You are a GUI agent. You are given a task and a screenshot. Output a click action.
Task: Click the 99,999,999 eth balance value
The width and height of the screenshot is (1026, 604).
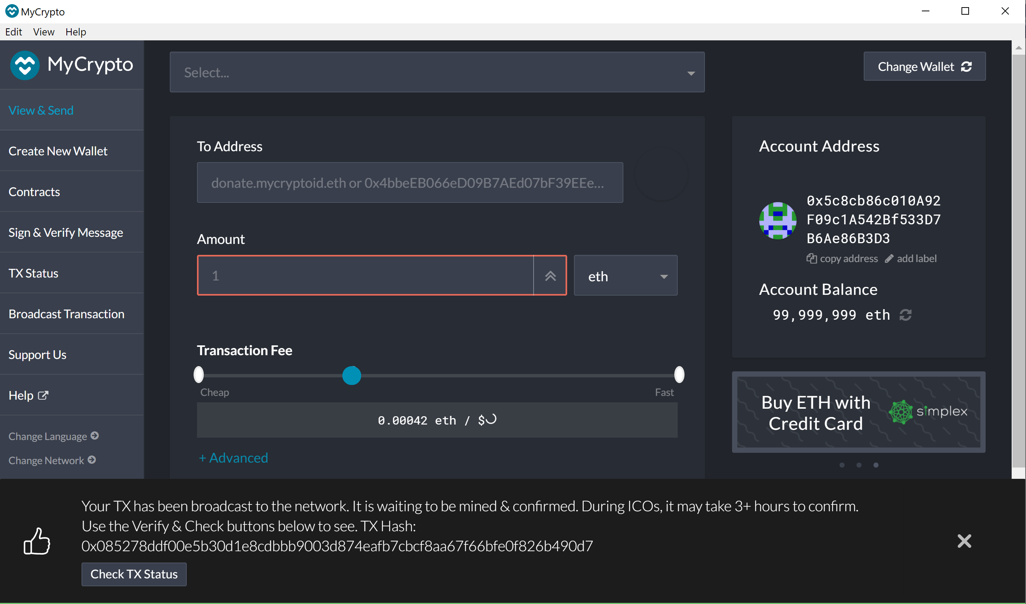coord(831,314)
